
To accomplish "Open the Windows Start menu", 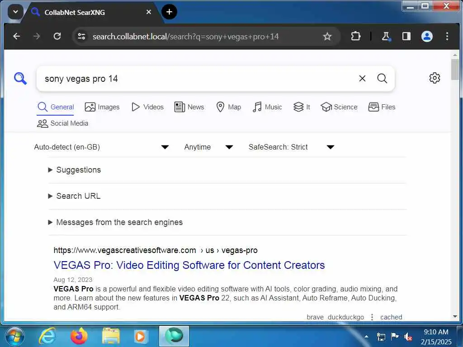I will click(14, 336).
